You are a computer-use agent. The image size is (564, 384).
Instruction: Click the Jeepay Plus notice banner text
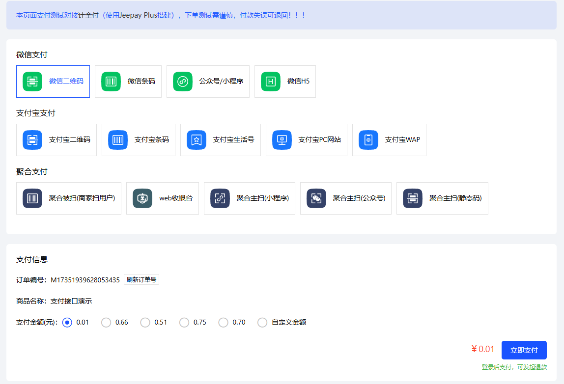coord(161,15)
